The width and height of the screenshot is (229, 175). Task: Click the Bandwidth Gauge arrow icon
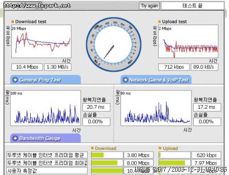point(15,138)
